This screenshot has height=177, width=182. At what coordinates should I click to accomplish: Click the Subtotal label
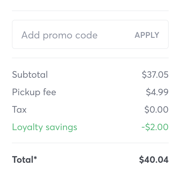tap(30, 75)
